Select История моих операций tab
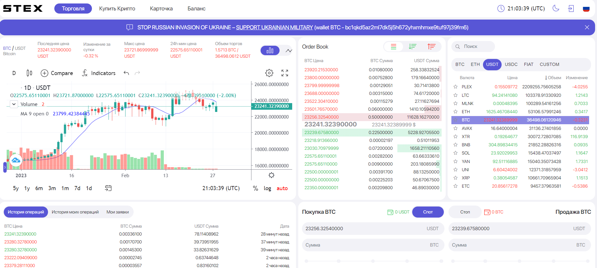The width and height of the screenshot is (597, 268). (x=75, y=212)
